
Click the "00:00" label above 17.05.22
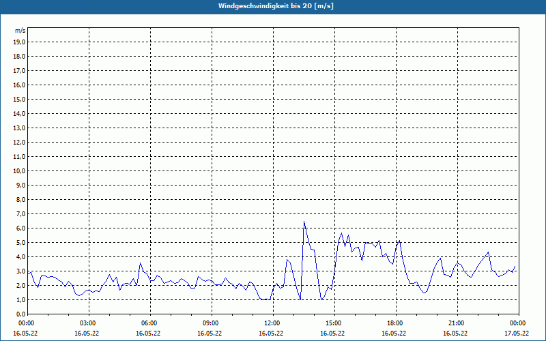pyautogui.click(x=519, y=323)
